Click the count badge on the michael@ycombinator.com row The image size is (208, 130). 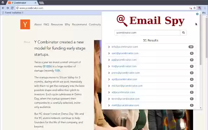(x=191, y=86)
